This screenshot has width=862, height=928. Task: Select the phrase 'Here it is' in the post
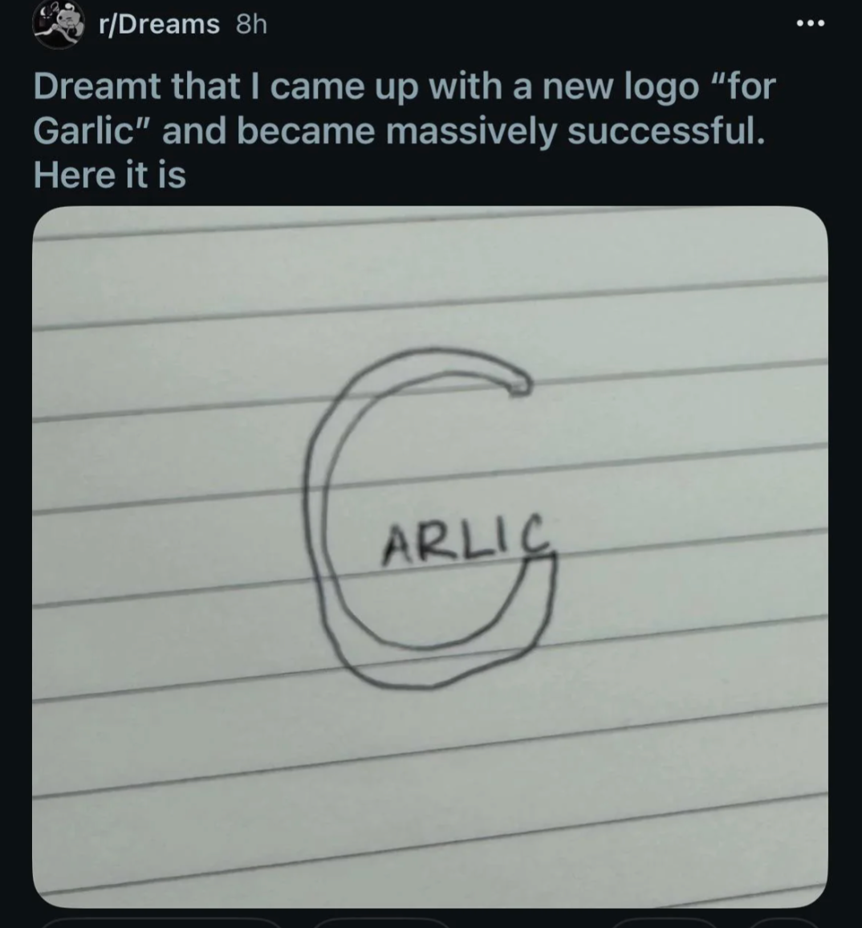pos(108,174)
